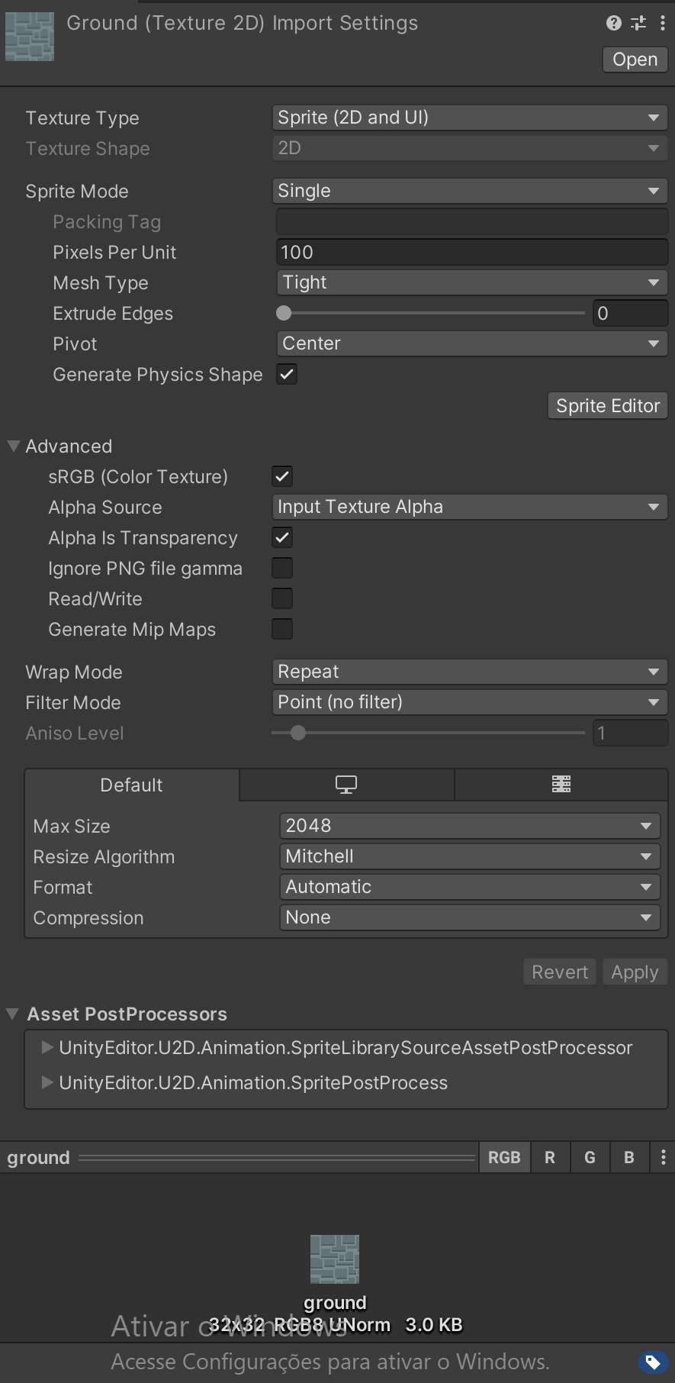Switch preview to the R channel
Image resolution: width=675 pixels, height=1383 pixels.
(550, 1158)
